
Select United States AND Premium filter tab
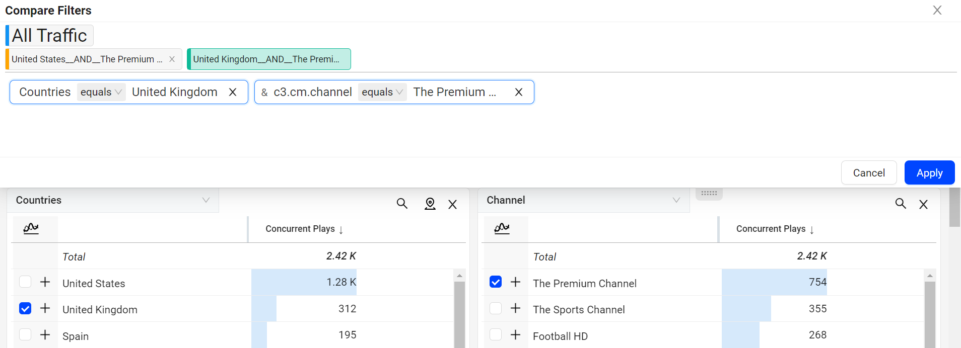87,59
